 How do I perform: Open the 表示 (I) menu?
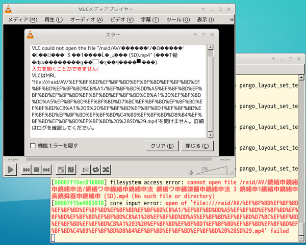pyautogui.click(x=206, y=20)
